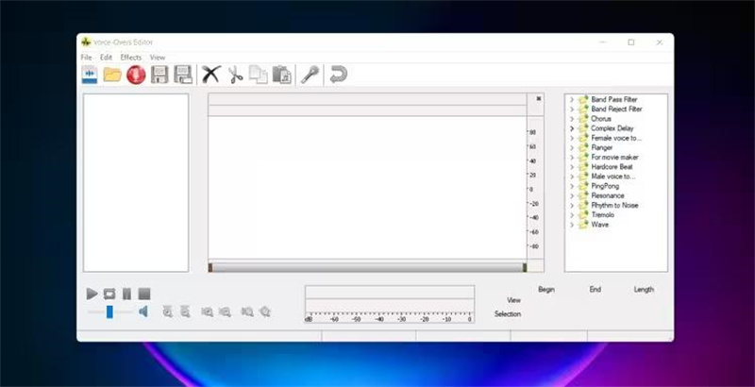Close the waveform panel with small x
755x387 pixels.
click(x=539, y=99)
